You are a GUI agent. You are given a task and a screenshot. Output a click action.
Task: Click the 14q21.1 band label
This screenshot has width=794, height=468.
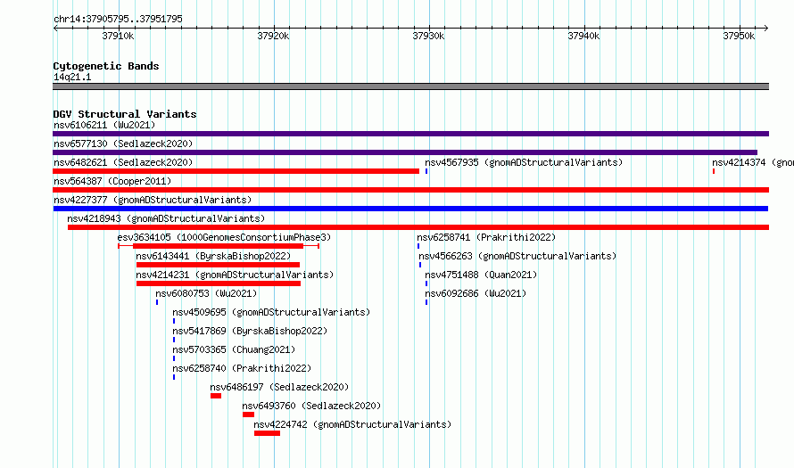point(72,77)
